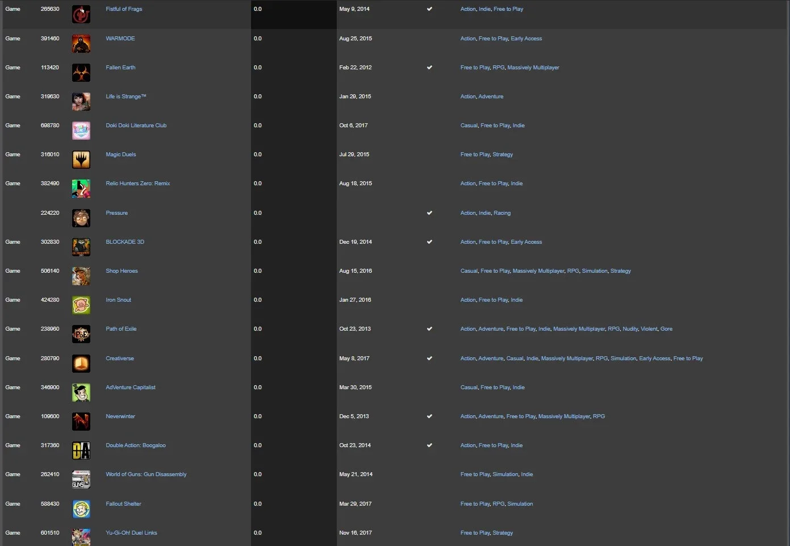This screenshot has height=546, width=790.
Task: Click the Doki Doki Literature Club icon
Action: click(x=81, y=131)
